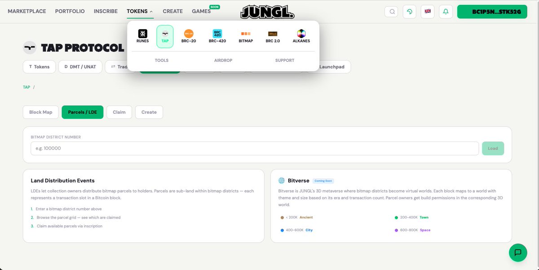Switch to the Launchpad tab
539x270 pixels.
click(331, 67)
